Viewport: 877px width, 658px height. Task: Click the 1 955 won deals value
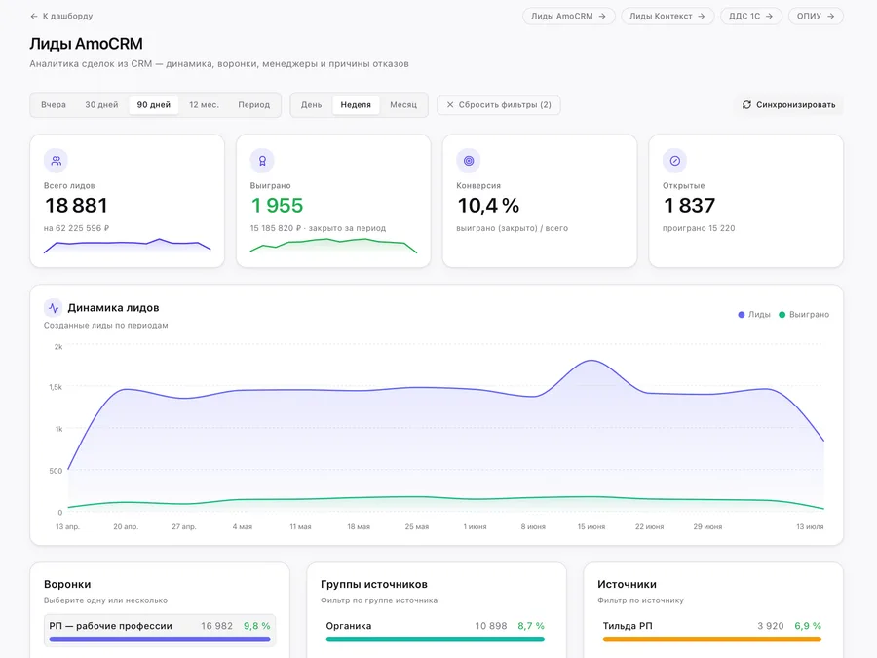click(x=277, y=206)
